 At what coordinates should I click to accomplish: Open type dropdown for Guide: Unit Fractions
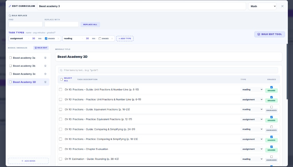tap(252, 89)
